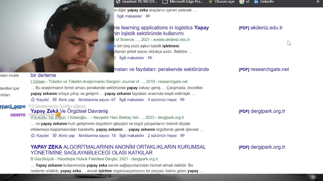The image size is (323, 181).
Task: Open YAPAY ZEKA ALGORİTMALARININ article title
Action: (118, 150)
